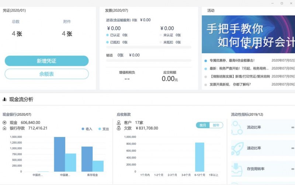The width and height of the screenshot is (295, 185).
Task: Click the 新增凭证 button
Action: (47, 61)
